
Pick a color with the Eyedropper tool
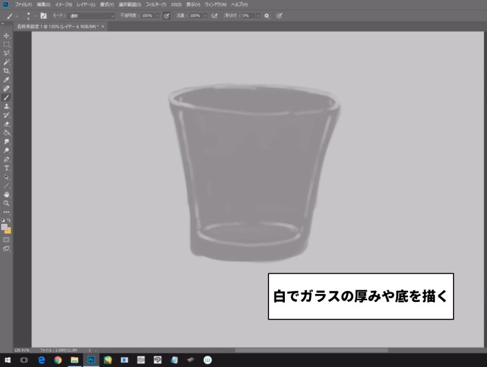point(7,80)
